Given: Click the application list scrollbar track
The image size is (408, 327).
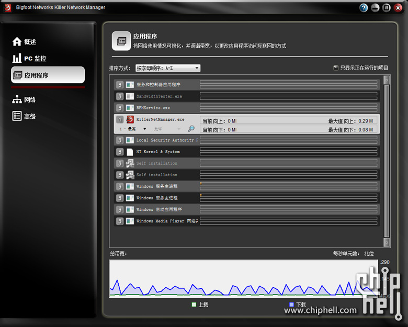Looking at the screenshot, I should [387, 161].
